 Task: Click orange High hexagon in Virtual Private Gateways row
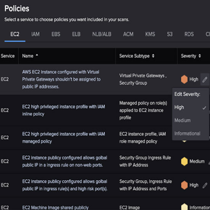tap(184, 79)
